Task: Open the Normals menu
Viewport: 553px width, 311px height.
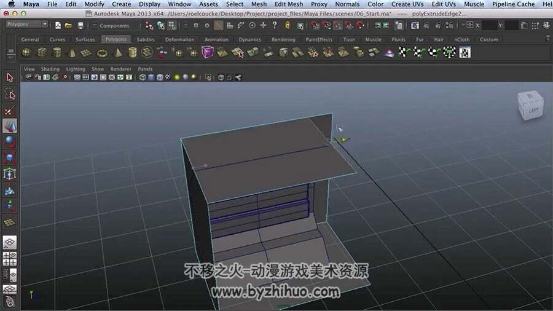Action: 347,4
